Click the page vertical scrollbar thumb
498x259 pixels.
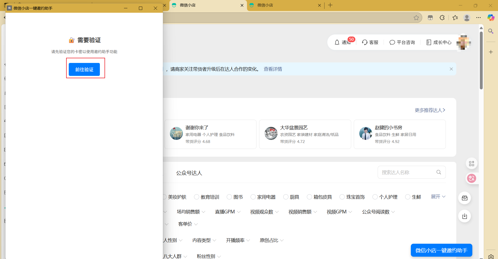coord(481,60)
